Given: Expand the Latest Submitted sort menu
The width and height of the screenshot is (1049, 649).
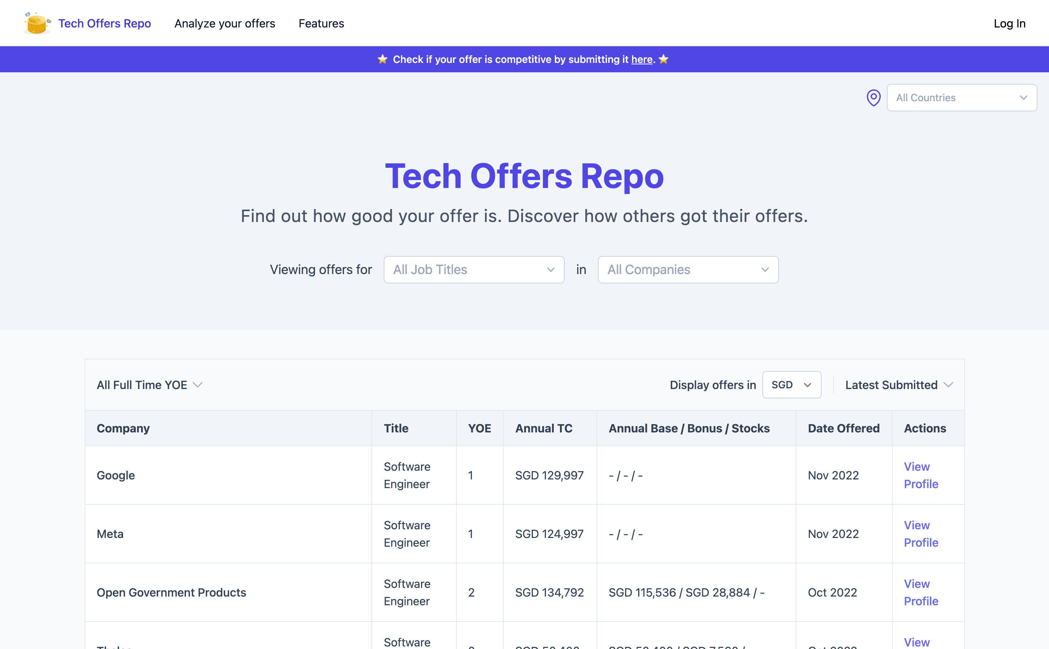Looking at the screenshot, I should 891,385.
